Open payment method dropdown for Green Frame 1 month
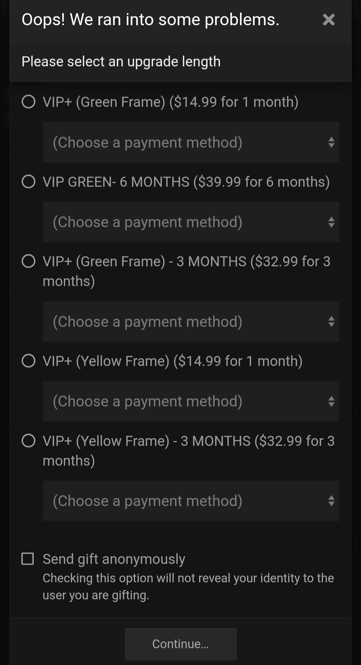Image resolution: width=361 pixels, height=665 pixels. [x=191, y=142]
